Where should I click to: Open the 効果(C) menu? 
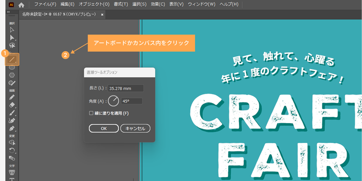158,4
